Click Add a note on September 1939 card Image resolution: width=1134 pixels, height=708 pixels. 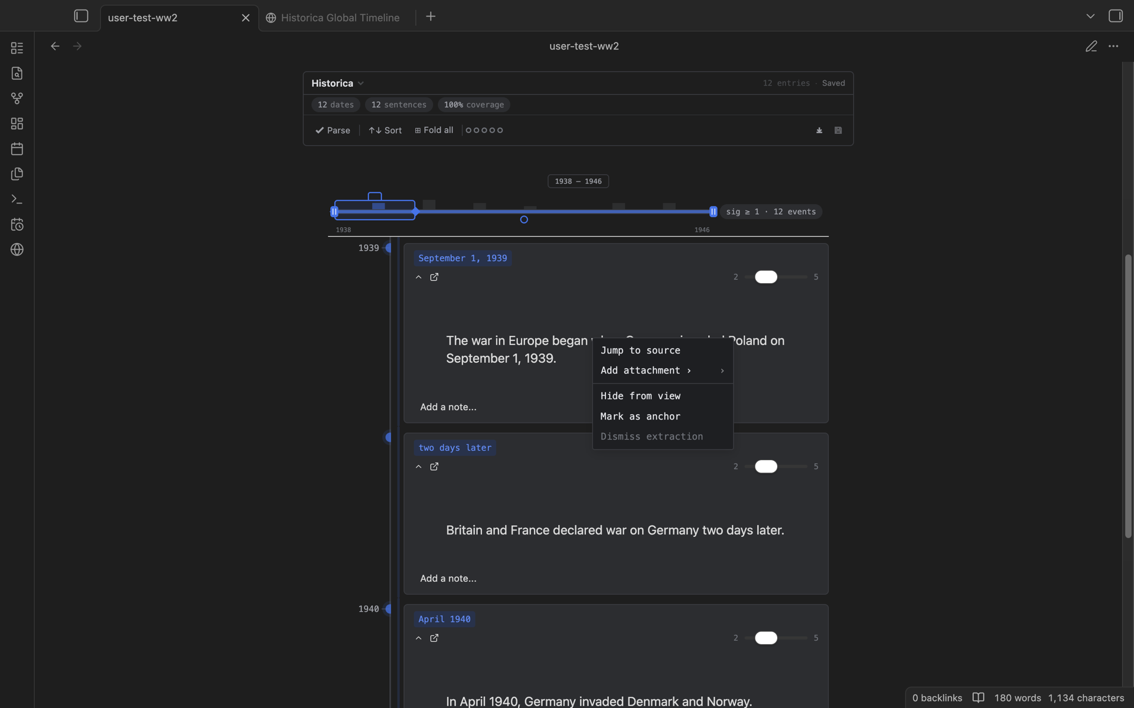click(448, 407)
